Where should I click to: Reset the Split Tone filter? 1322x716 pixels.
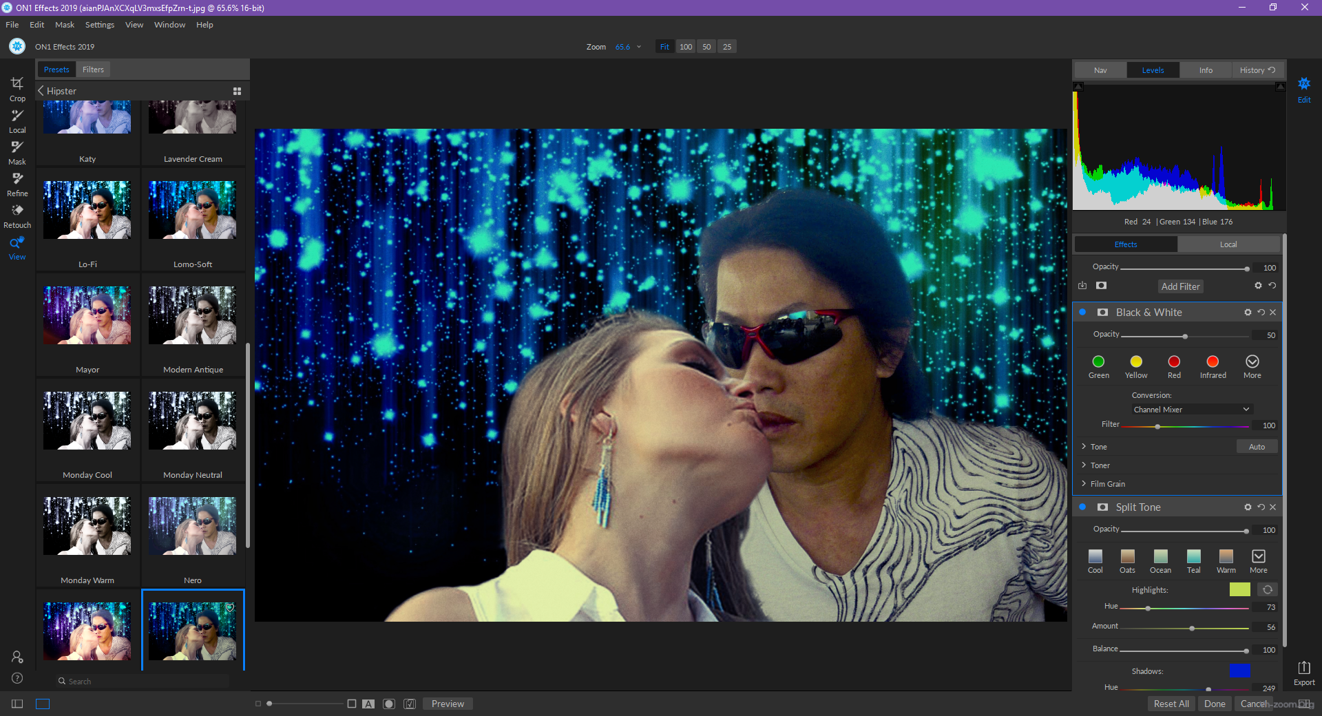1261,507
